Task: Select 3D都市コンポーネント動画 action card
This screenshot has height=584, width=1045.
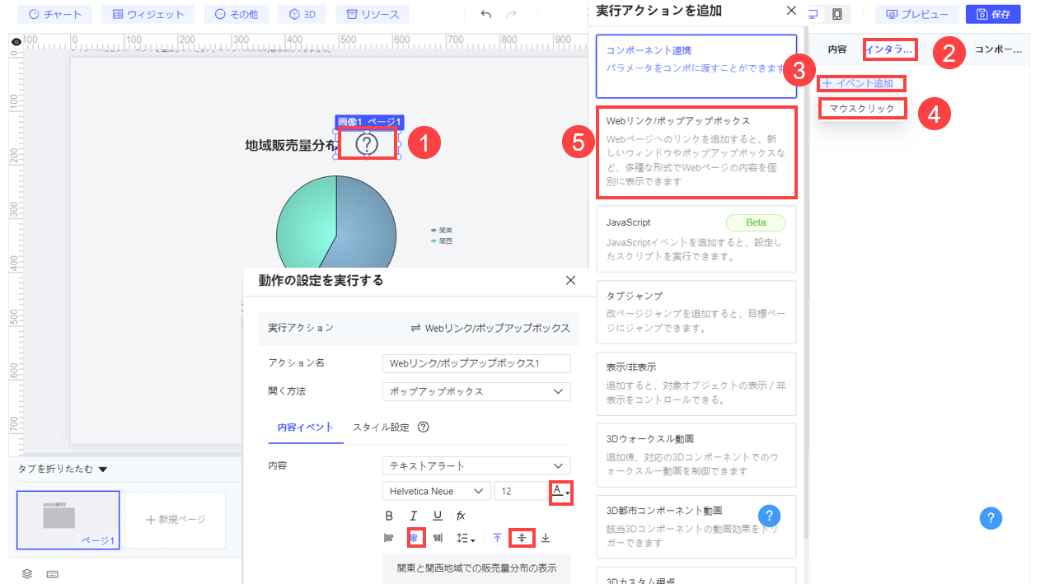Action: pyautogui.click(x=696, y=526)
